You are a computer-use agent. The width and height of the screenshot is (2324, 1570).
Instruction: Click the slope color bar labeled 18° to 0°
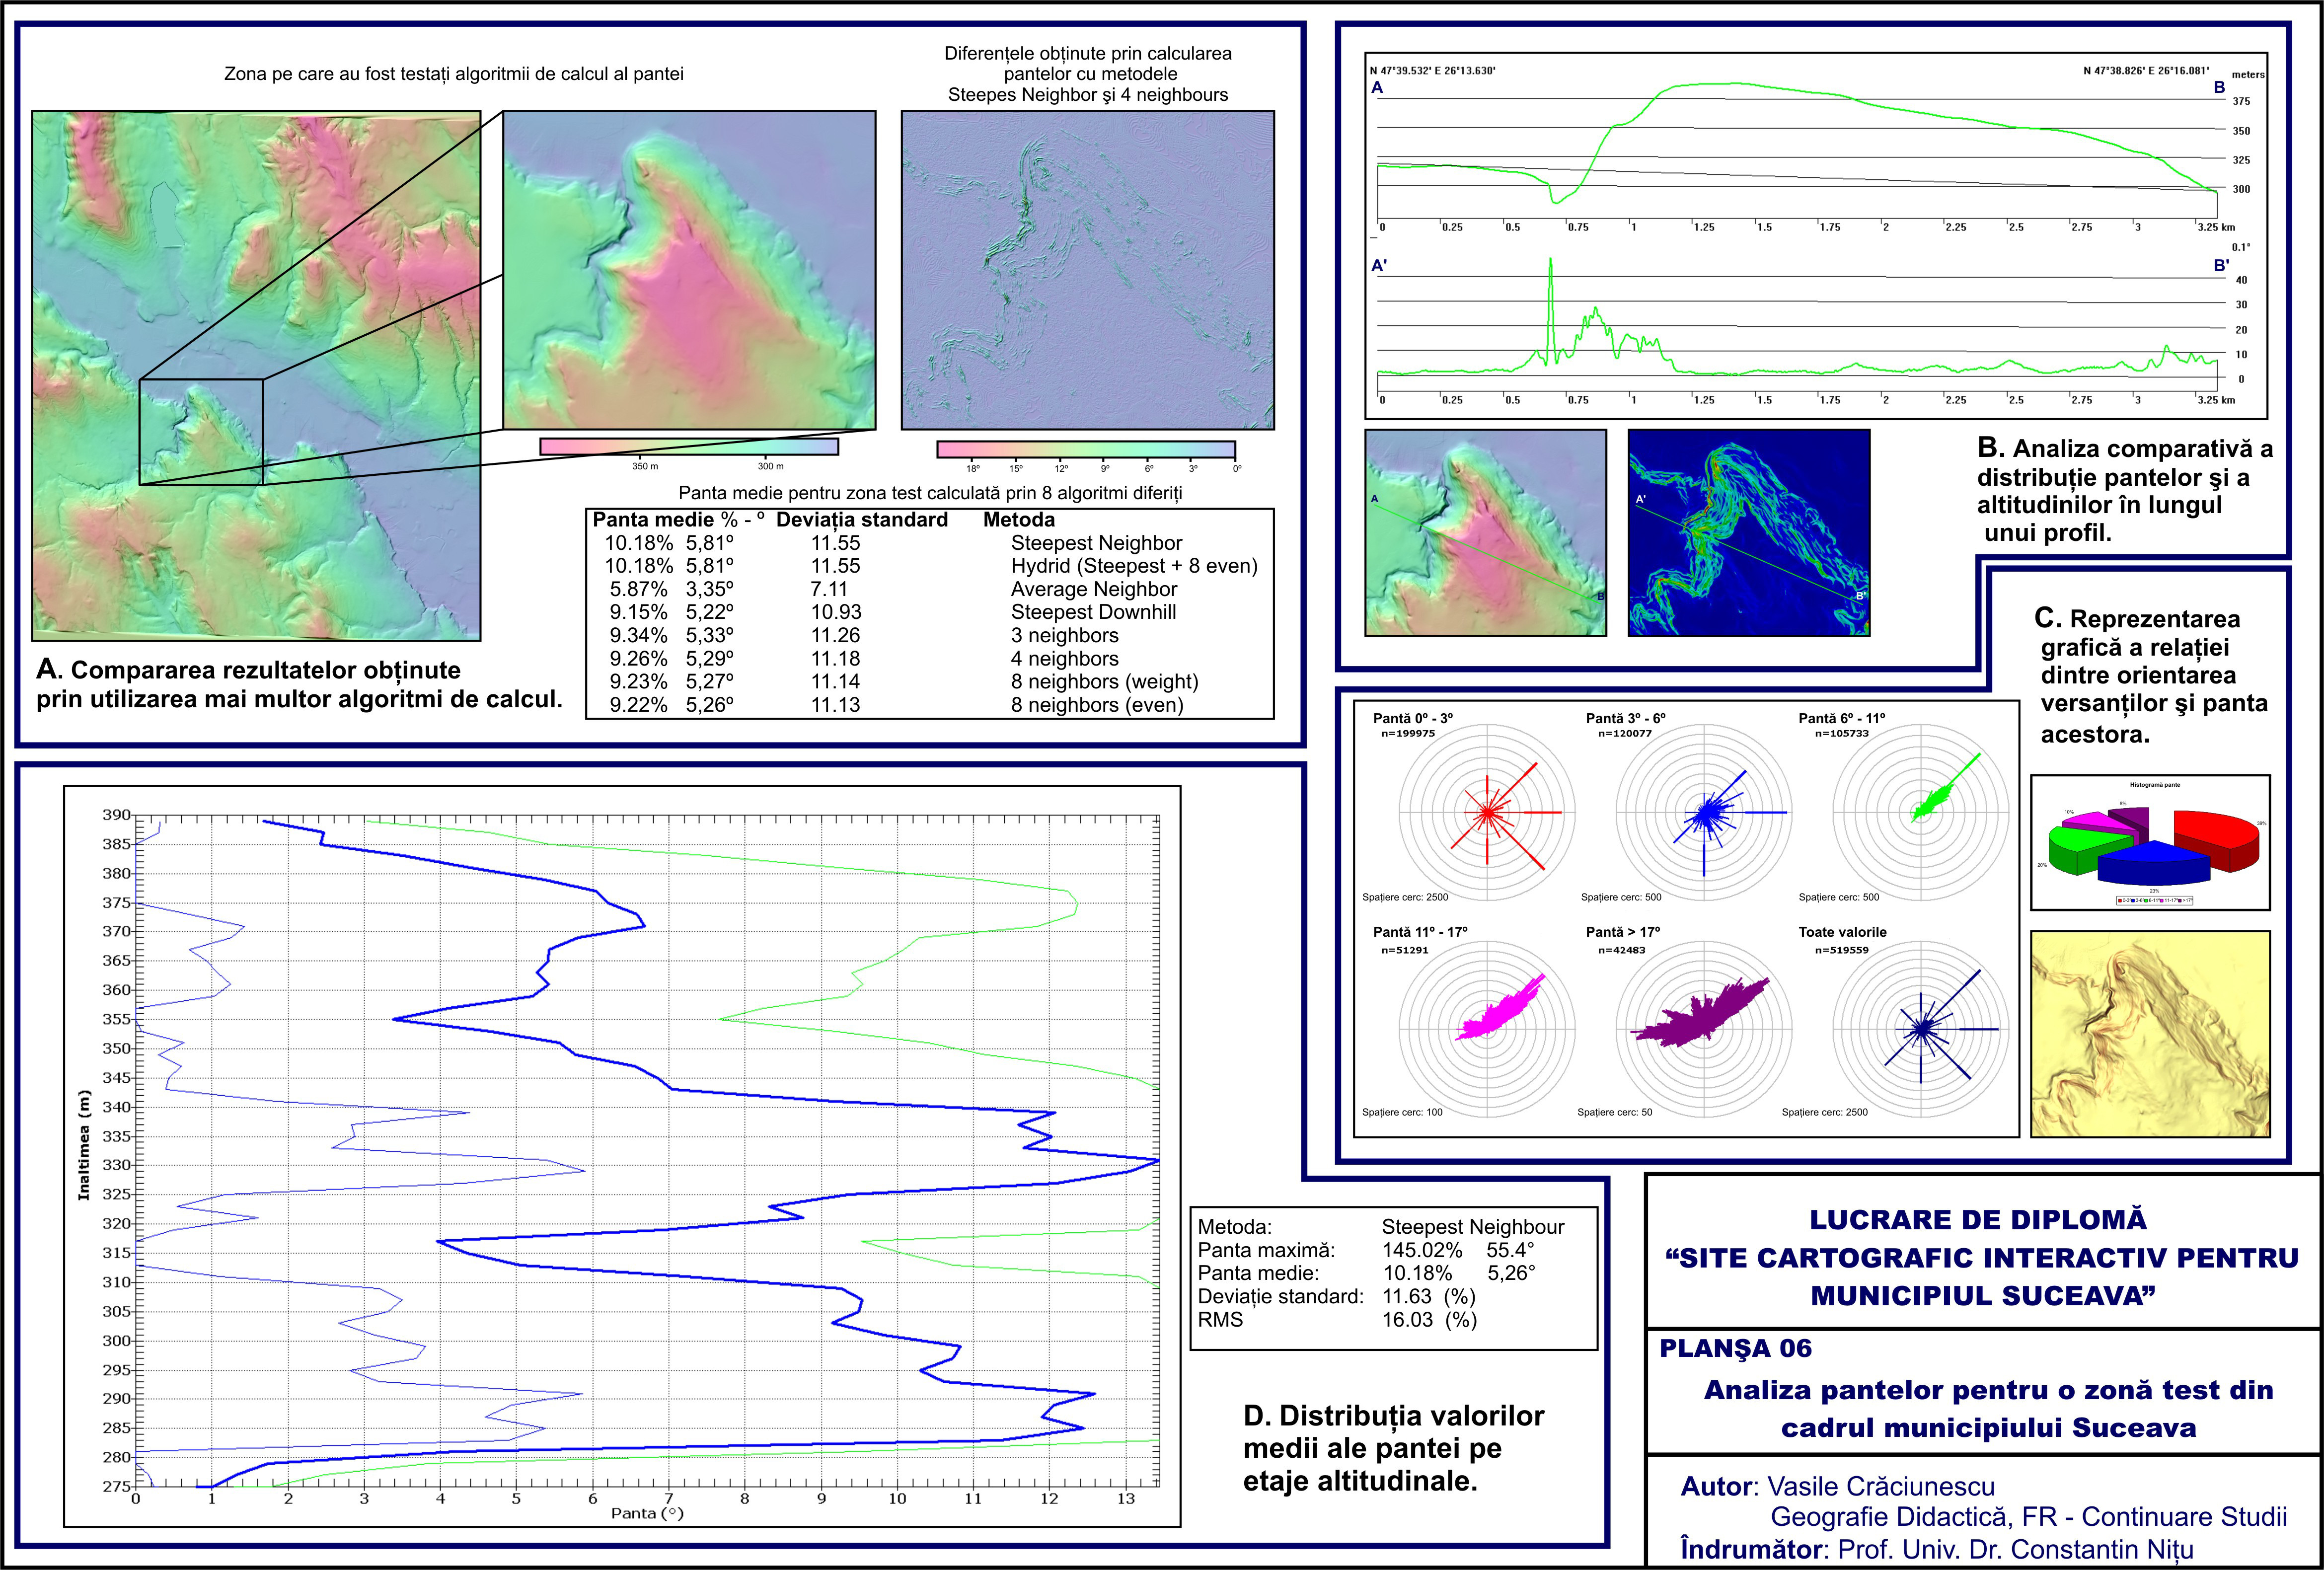(x=1086, y=450)
